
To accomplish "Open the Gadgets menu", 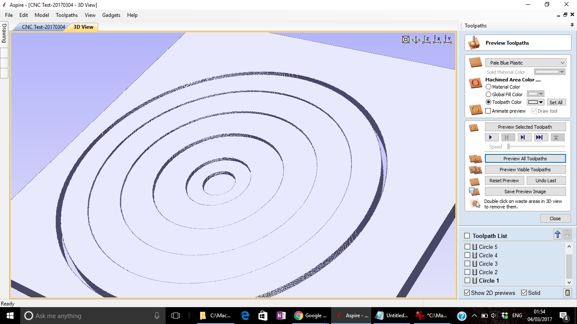I will point(111,15).
